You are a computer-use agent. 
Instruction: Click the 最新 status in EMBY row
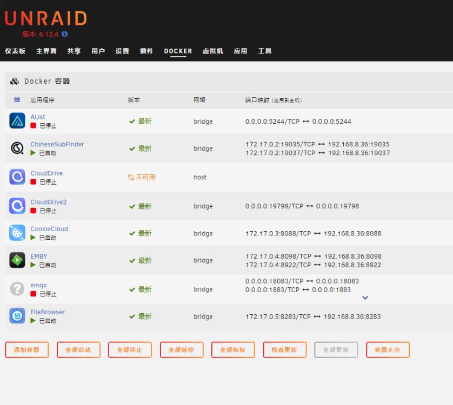[145, 260]
